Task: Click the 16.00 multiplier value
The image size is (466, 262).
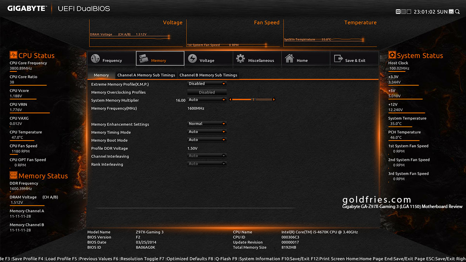Action: tap(181, 100)
